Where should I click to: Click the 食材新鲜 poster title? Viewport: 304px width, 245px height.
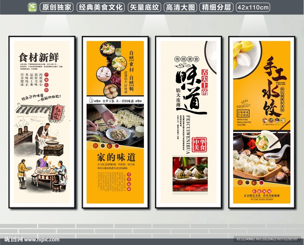point(39,58)
